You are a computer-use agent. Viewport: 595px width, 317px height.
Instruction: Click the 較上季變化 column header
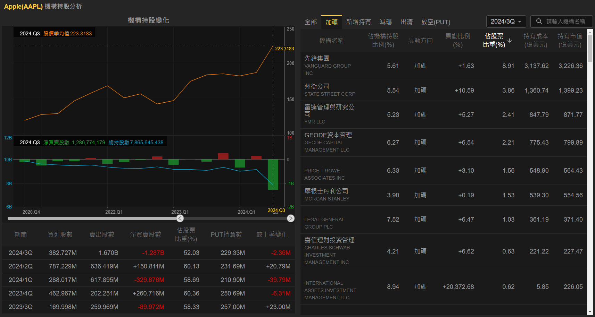272,234
